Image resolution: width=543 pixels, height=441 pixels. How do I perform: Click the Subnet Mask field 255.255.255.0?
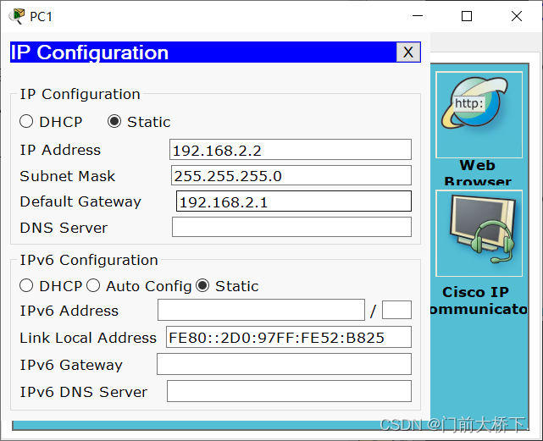[x=291, y=175]
